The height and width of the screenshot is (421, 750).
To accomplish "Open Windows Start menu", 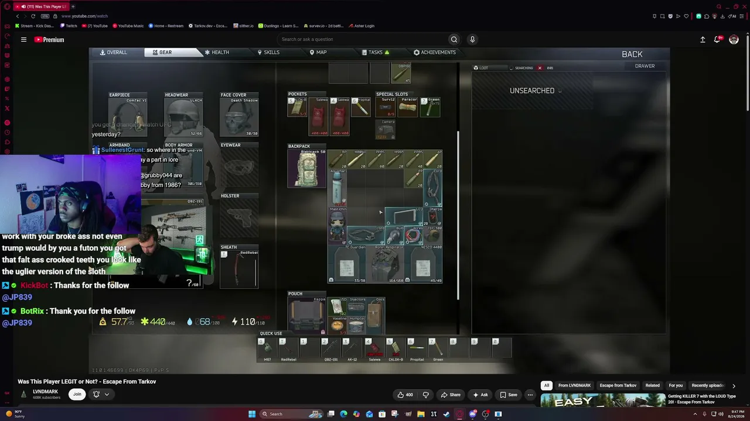I will coord(252,414).
